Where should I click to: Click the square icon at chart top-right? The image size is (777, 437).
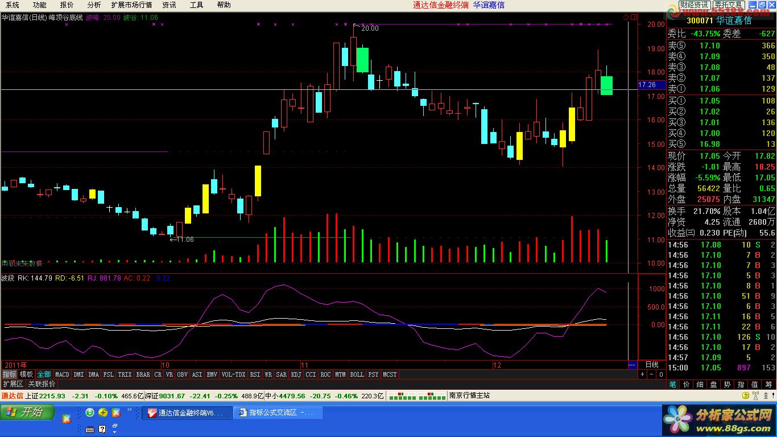tap(633, 18)
